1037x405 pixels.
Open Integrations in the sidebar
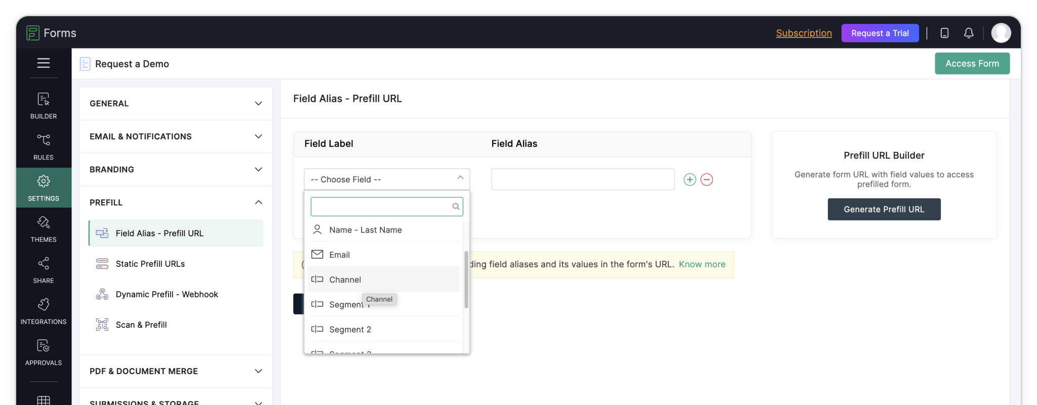(44, 311)
